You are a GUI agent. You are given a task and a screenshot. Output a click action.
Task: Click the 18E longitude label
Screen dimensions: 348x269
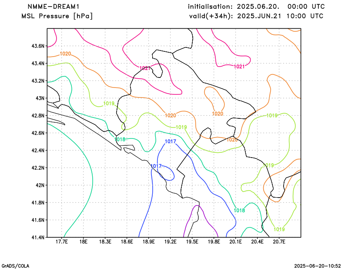84,242
